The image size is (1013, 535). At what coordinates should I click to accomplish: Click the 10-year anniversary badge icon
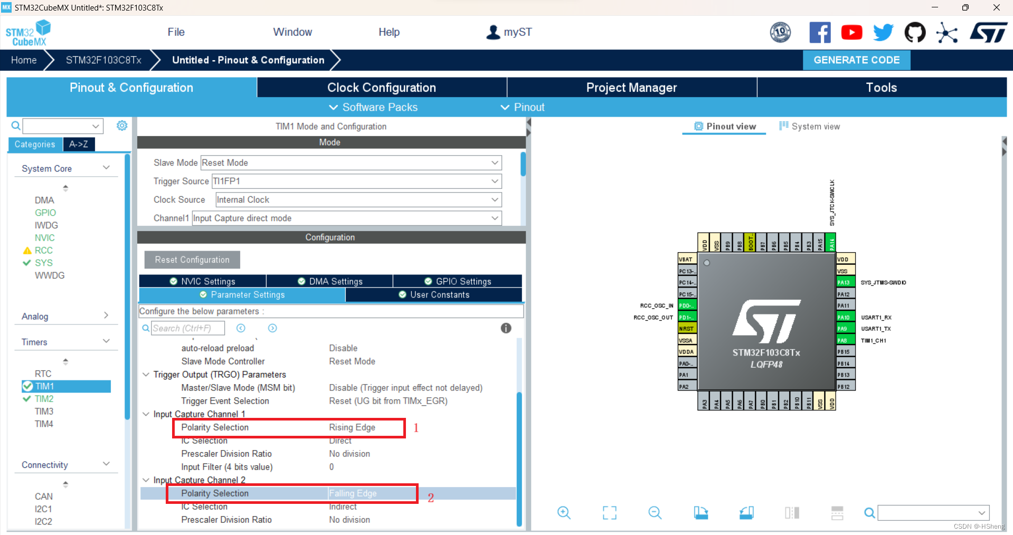coord(780,33)
